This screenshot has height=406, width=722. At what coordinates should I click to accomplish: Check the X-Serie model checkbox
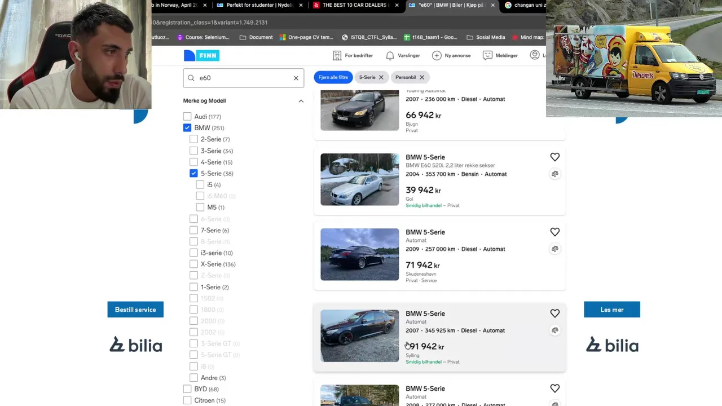[193, 264]
